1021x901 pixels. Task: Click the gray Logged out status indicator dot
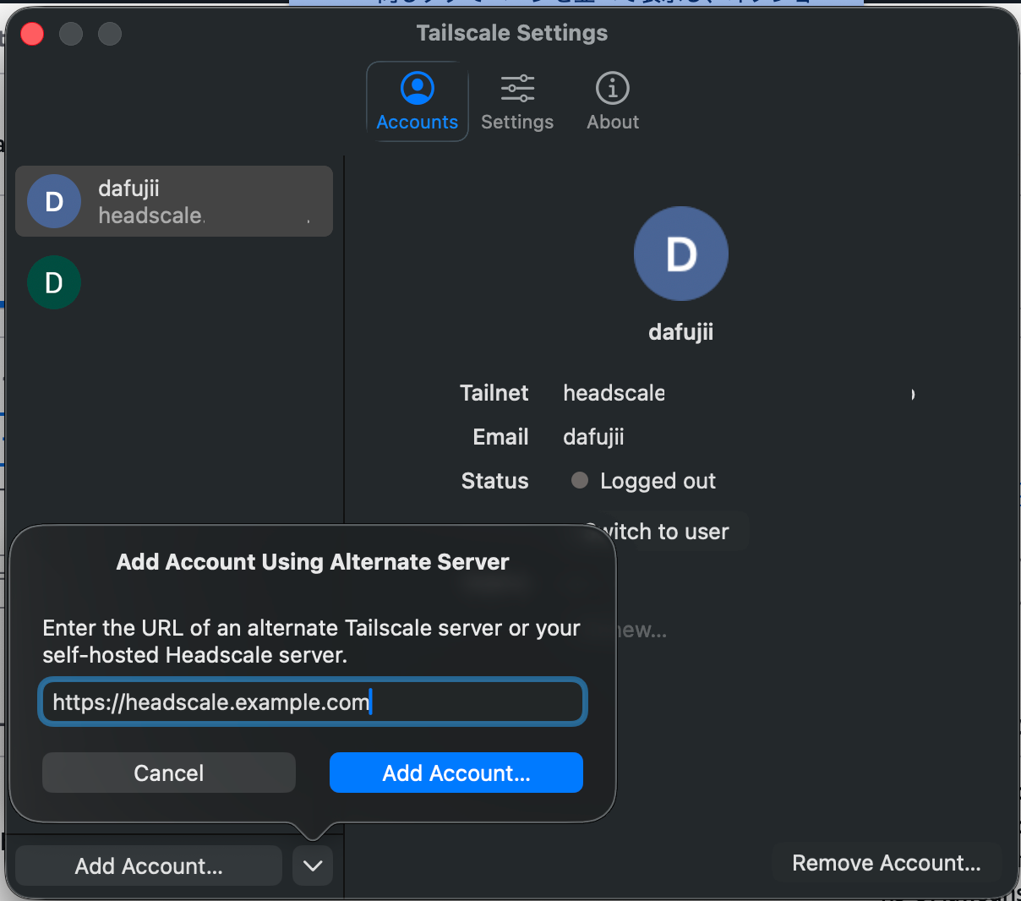(580, 480)
